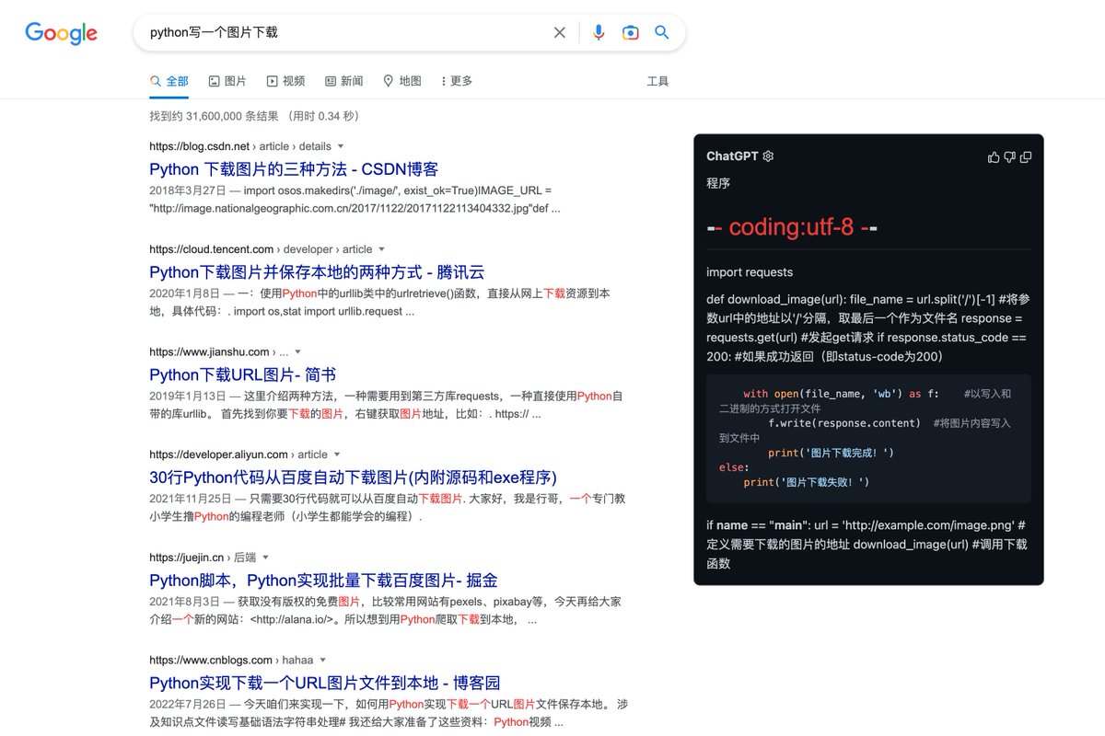Start voice search with the microphone icon
The width and height of the screenshot is (1105, 736).
(x=599, y=33)
